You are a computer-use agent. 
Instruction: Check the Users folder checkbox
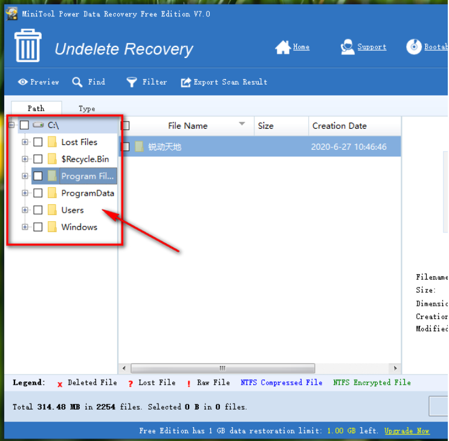pyautogui.click(x=38, y=210)
